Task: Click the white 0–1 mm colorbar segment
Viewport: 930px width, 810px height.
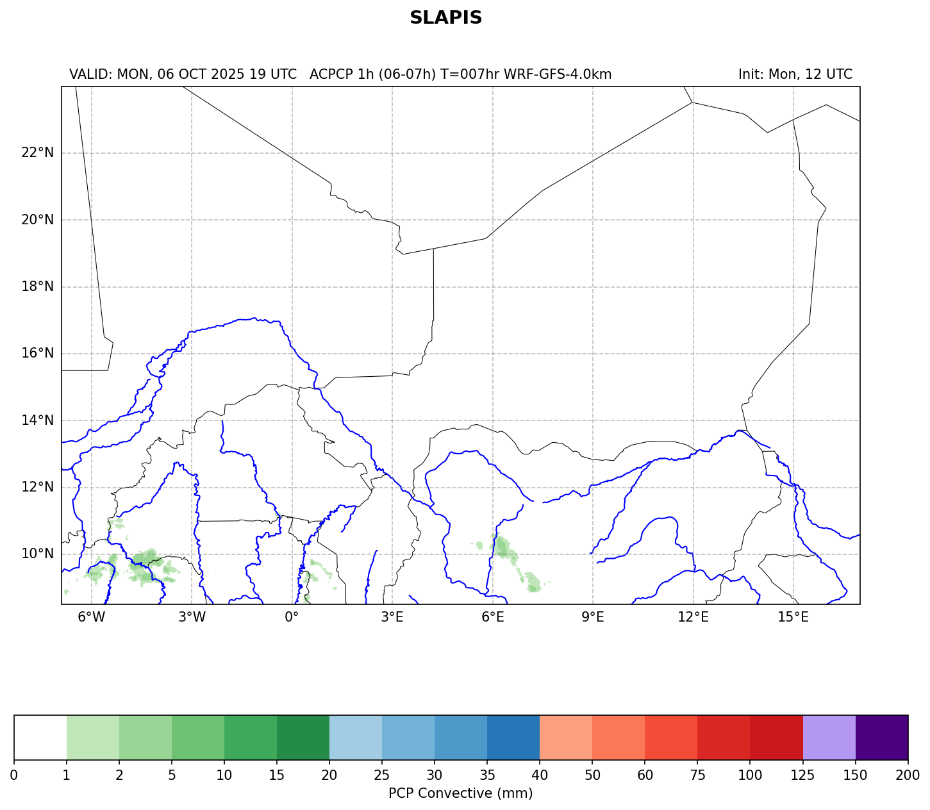Action: tap(40, 737)
